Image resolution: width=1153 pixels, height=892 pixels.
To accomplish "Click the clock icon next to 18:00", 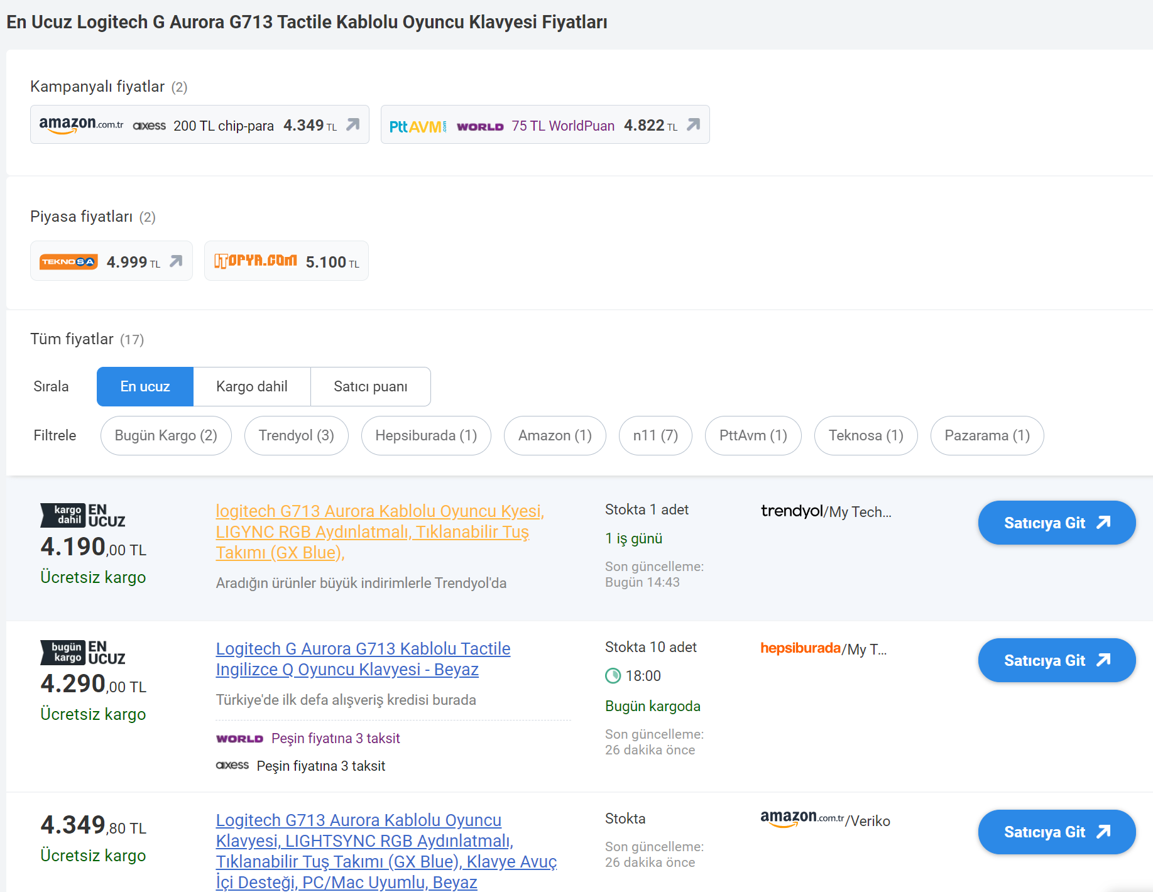I will tap(613, 676).
